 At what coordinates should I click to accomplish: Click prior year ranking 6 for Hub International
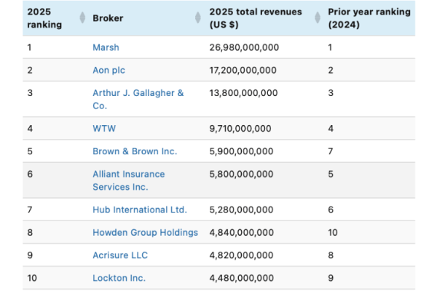[x=331, y=210]
